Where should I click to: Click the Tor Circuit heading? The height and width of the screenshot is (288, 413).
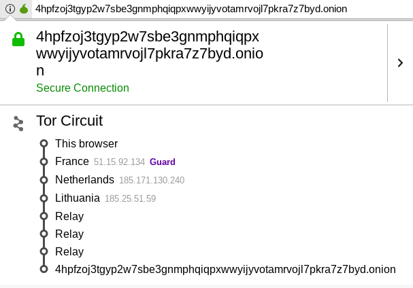[x=69, y=121]
